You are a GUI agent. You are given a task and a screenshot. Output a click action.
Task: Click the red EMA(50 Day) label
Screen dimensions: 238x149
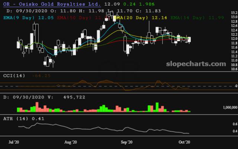(83, 18)
